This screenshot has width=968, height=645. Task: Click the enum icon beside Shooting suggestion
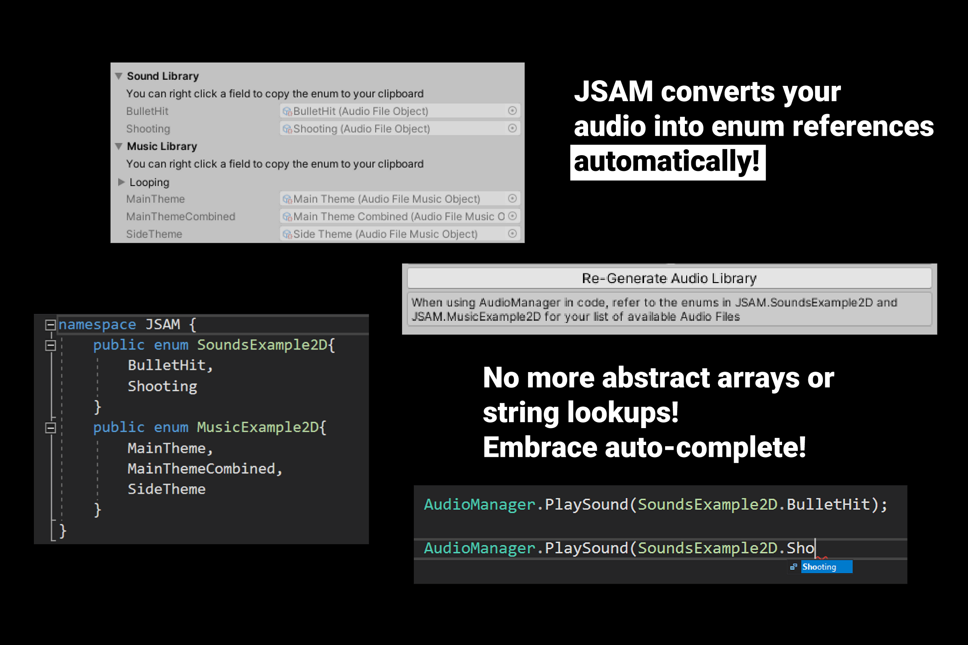[793, 567]
